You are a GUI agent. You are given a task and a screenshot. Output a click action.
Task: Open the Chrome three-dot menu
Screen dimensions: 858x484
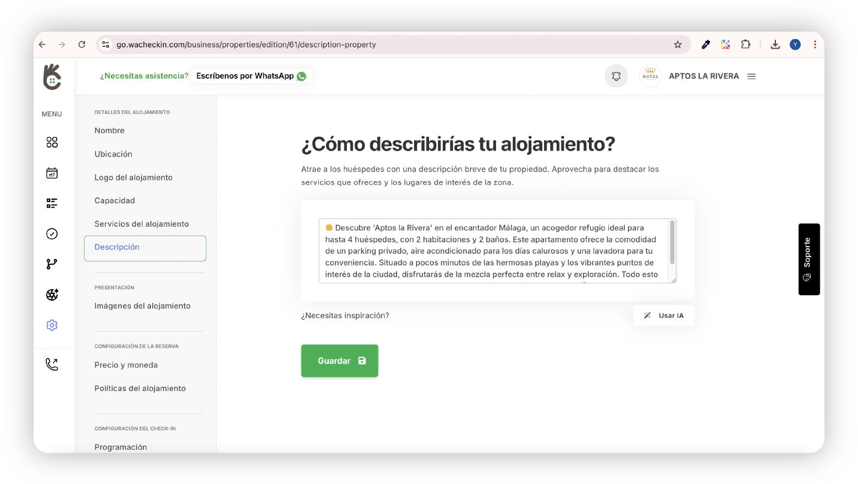815,44
